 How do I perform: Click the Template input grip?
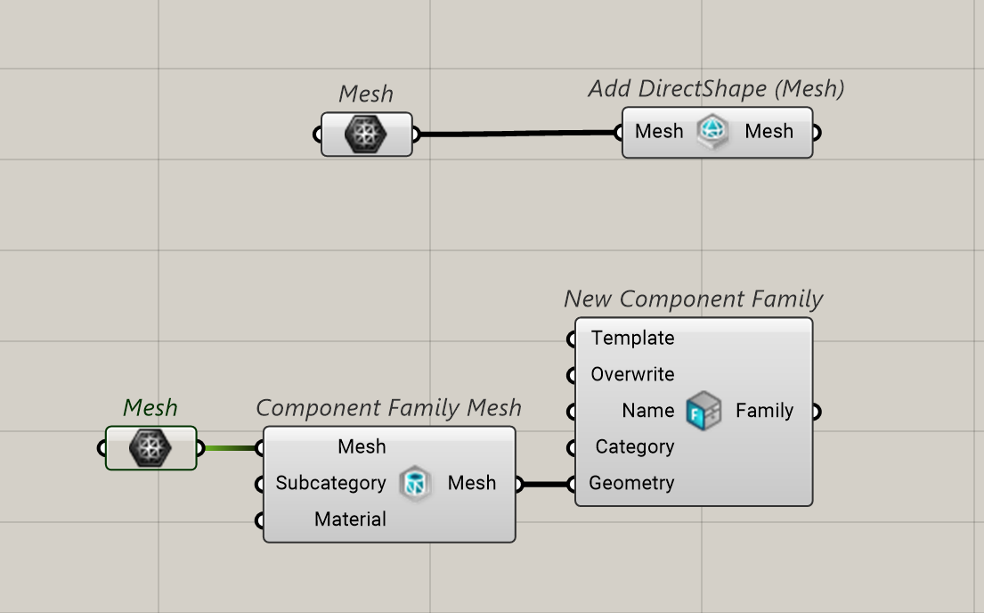point(571,339)
